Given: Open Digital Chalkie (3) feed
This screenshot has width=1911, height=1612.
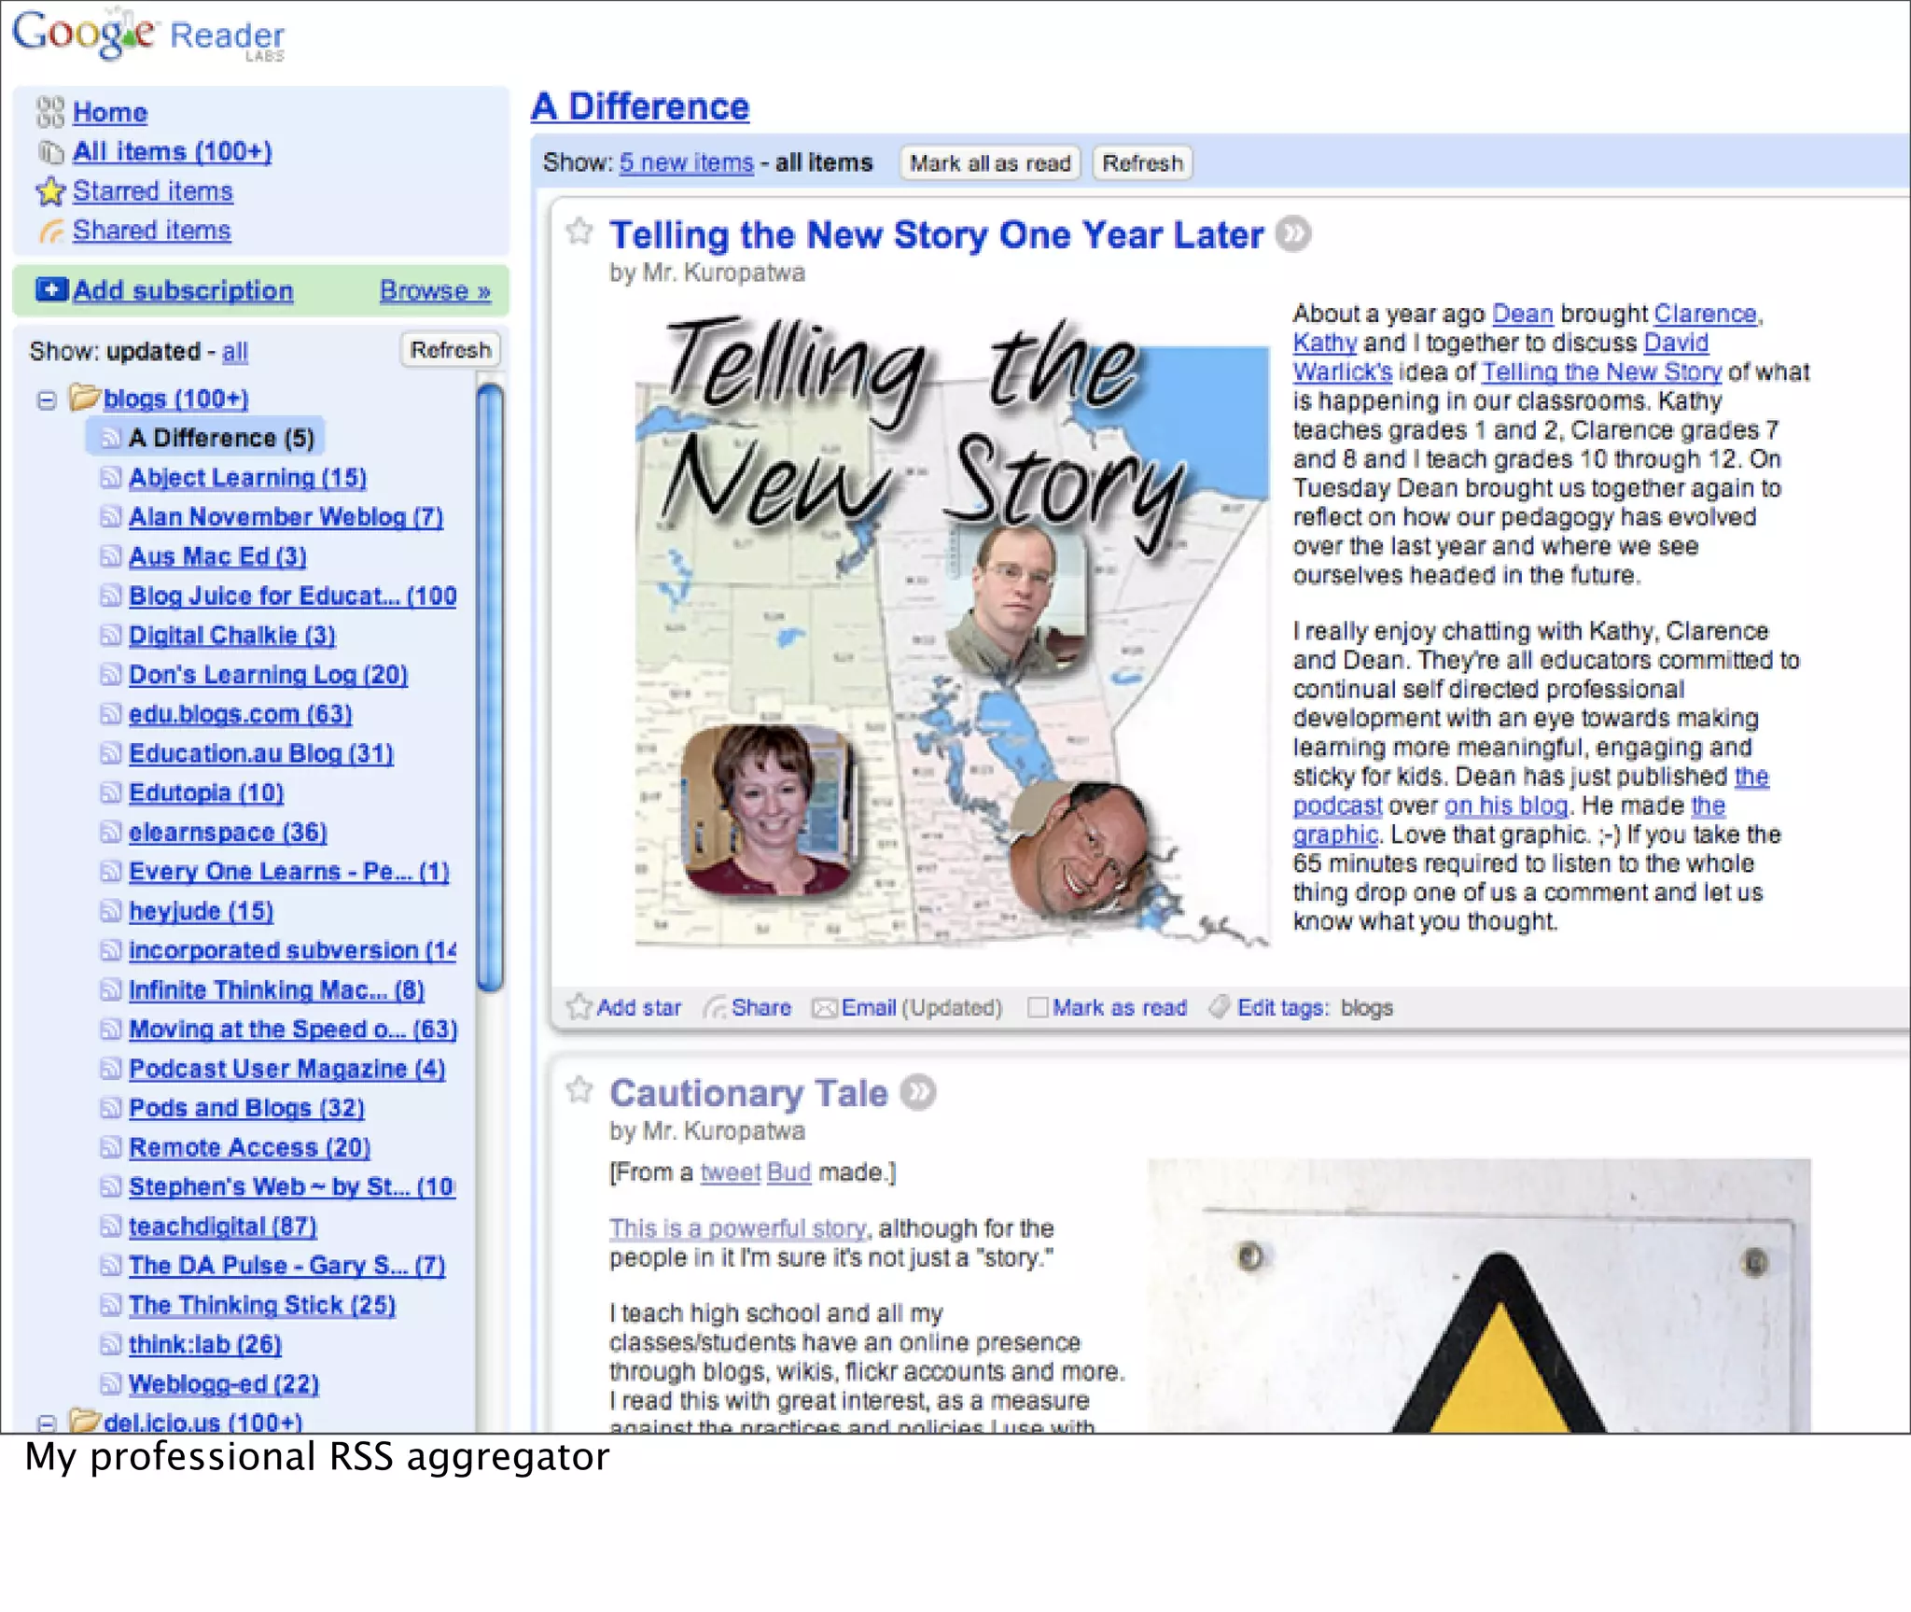Looking at the screenshot, I should (232, 636).
